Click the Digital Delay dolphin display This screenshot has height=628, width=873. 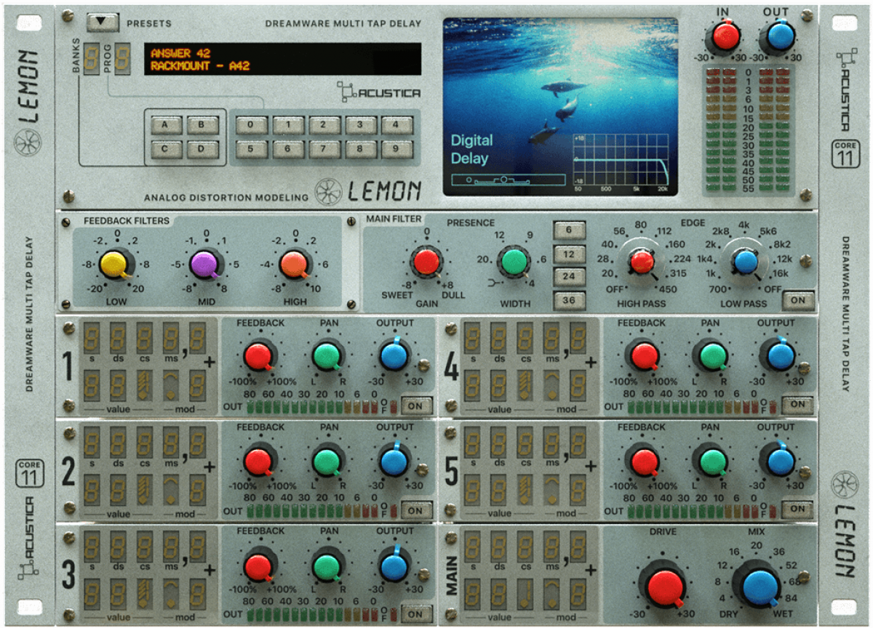[x=560, y=107]
